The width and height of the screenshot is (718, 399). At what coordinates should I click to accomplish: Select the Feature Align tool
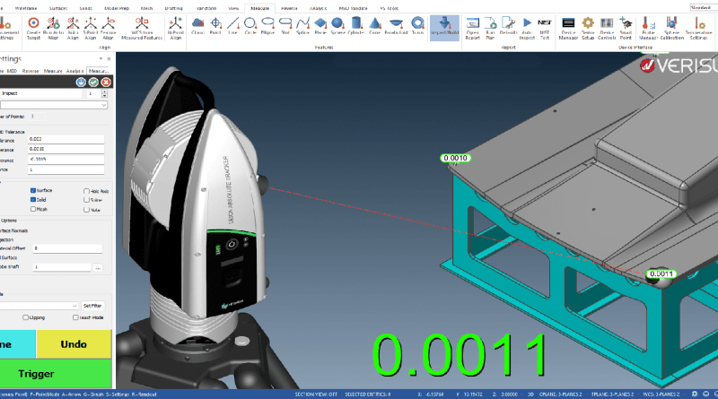[x=108, y=29]
